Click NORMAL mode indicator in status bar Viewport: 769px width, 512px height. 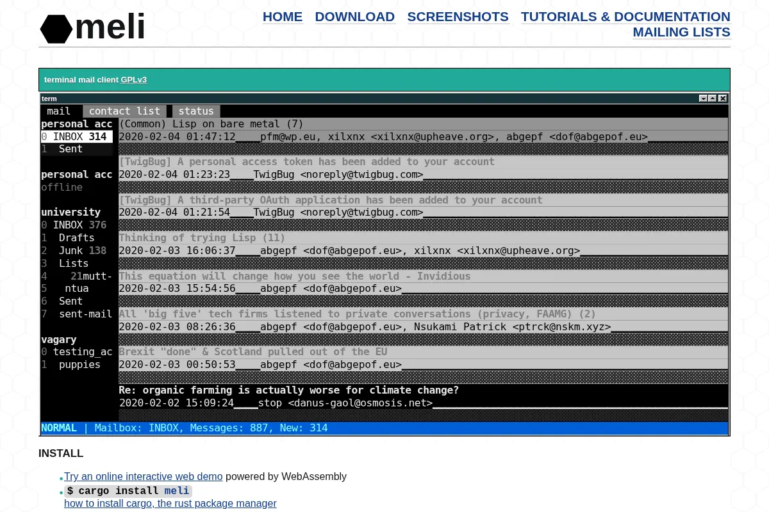pos(59,428)
